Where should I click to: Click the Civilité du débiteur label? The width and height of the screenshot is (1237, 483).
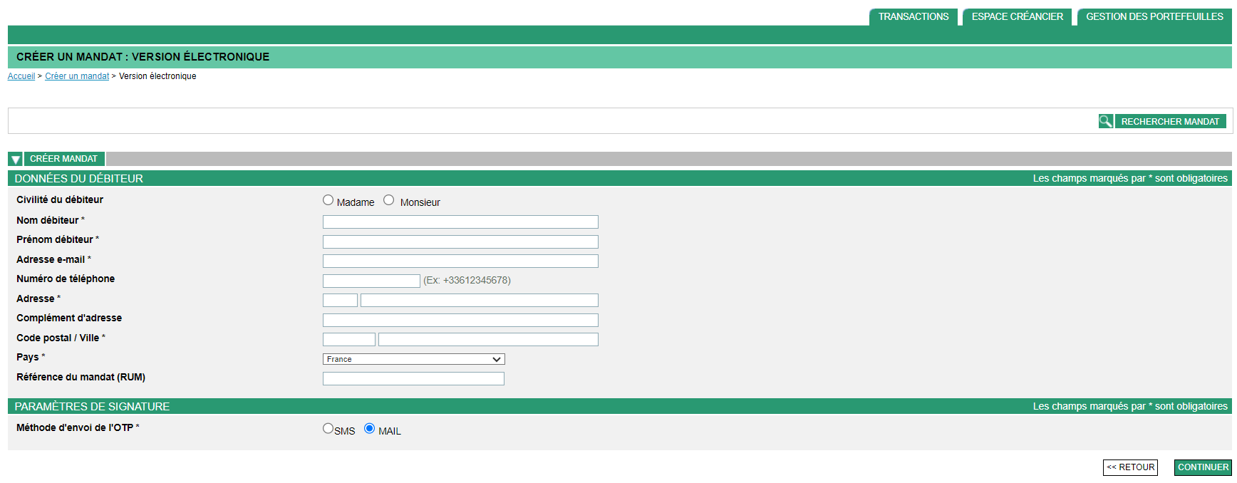click(60, 199)
